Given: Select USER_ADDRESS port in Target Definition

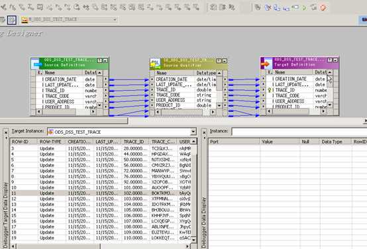Looking at the screenshot, I should click(x=289, y=101).
